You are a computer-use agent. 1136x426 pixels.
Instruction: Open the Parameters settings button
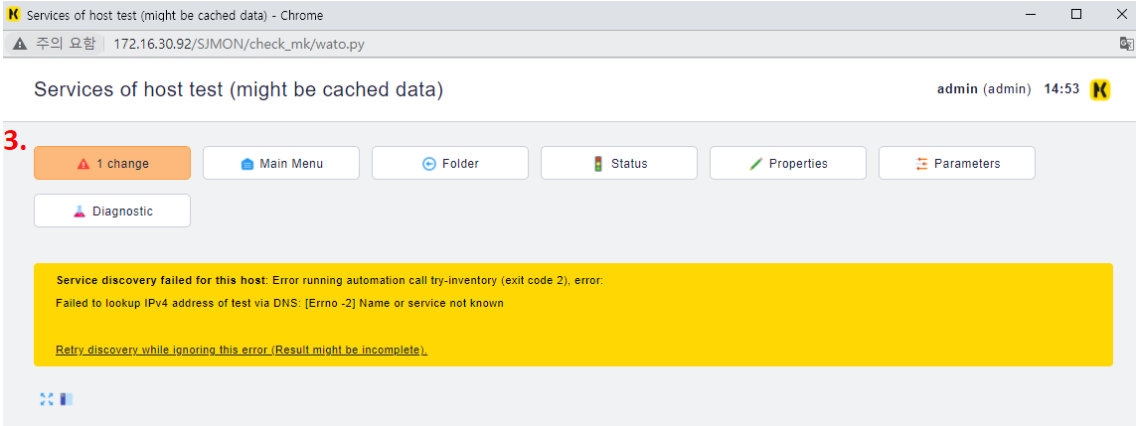coord(957,164)
